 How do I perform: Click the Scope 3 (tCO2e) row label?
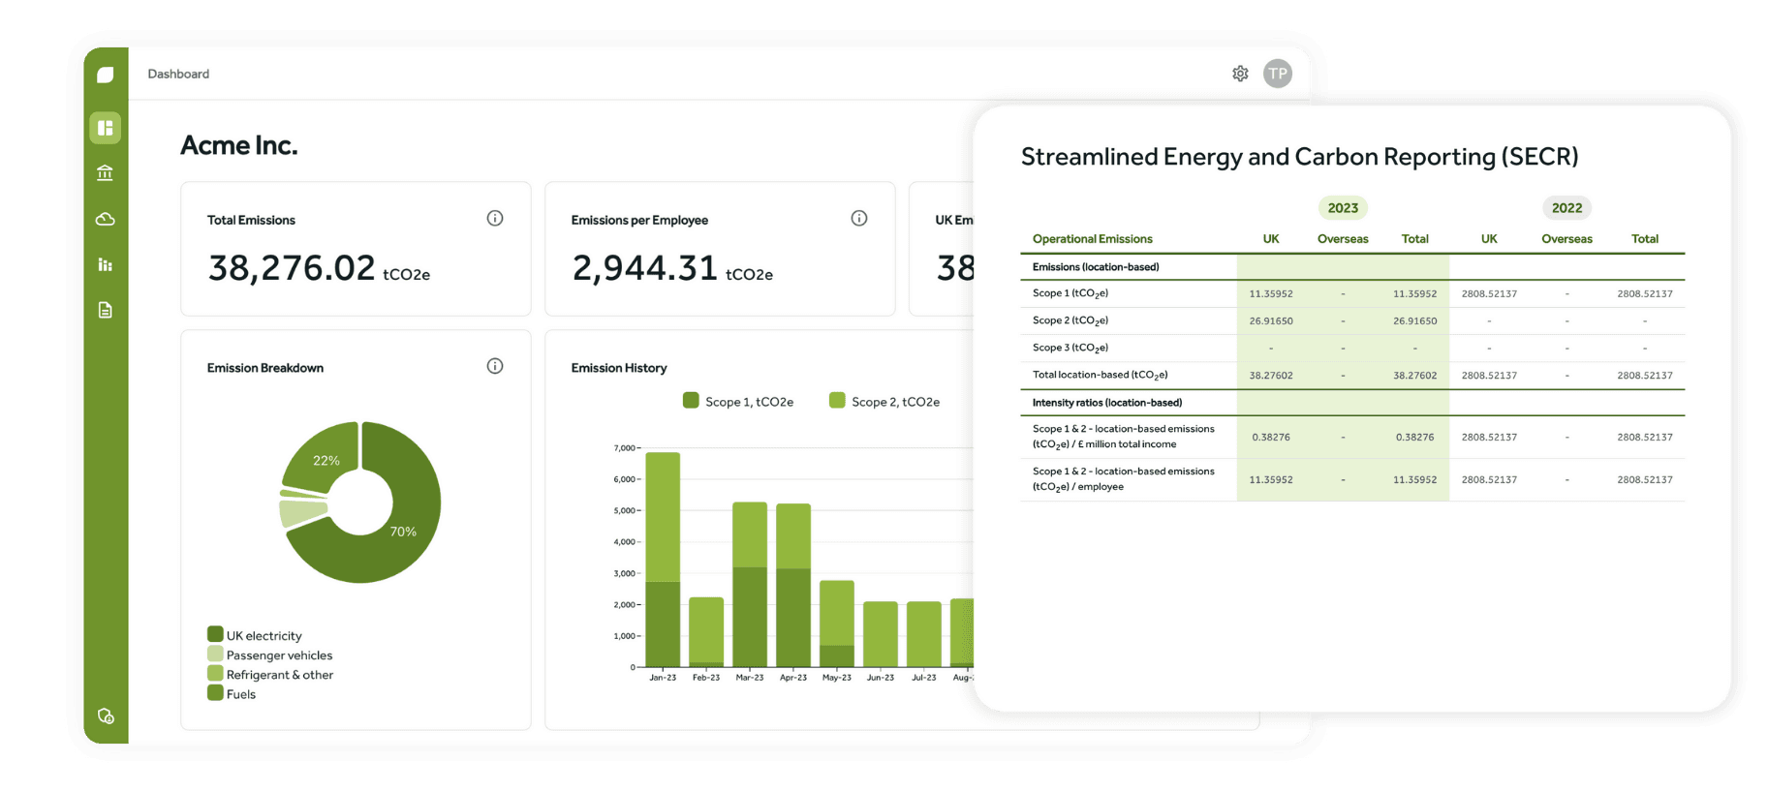point(1070,348)
